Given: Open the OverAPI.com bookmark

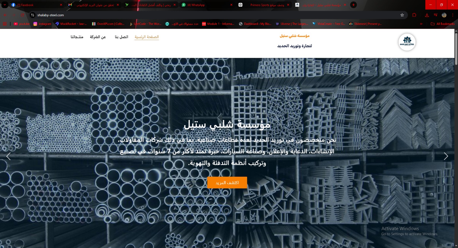Looking at the screenshot, I should [x=108, y=24].
